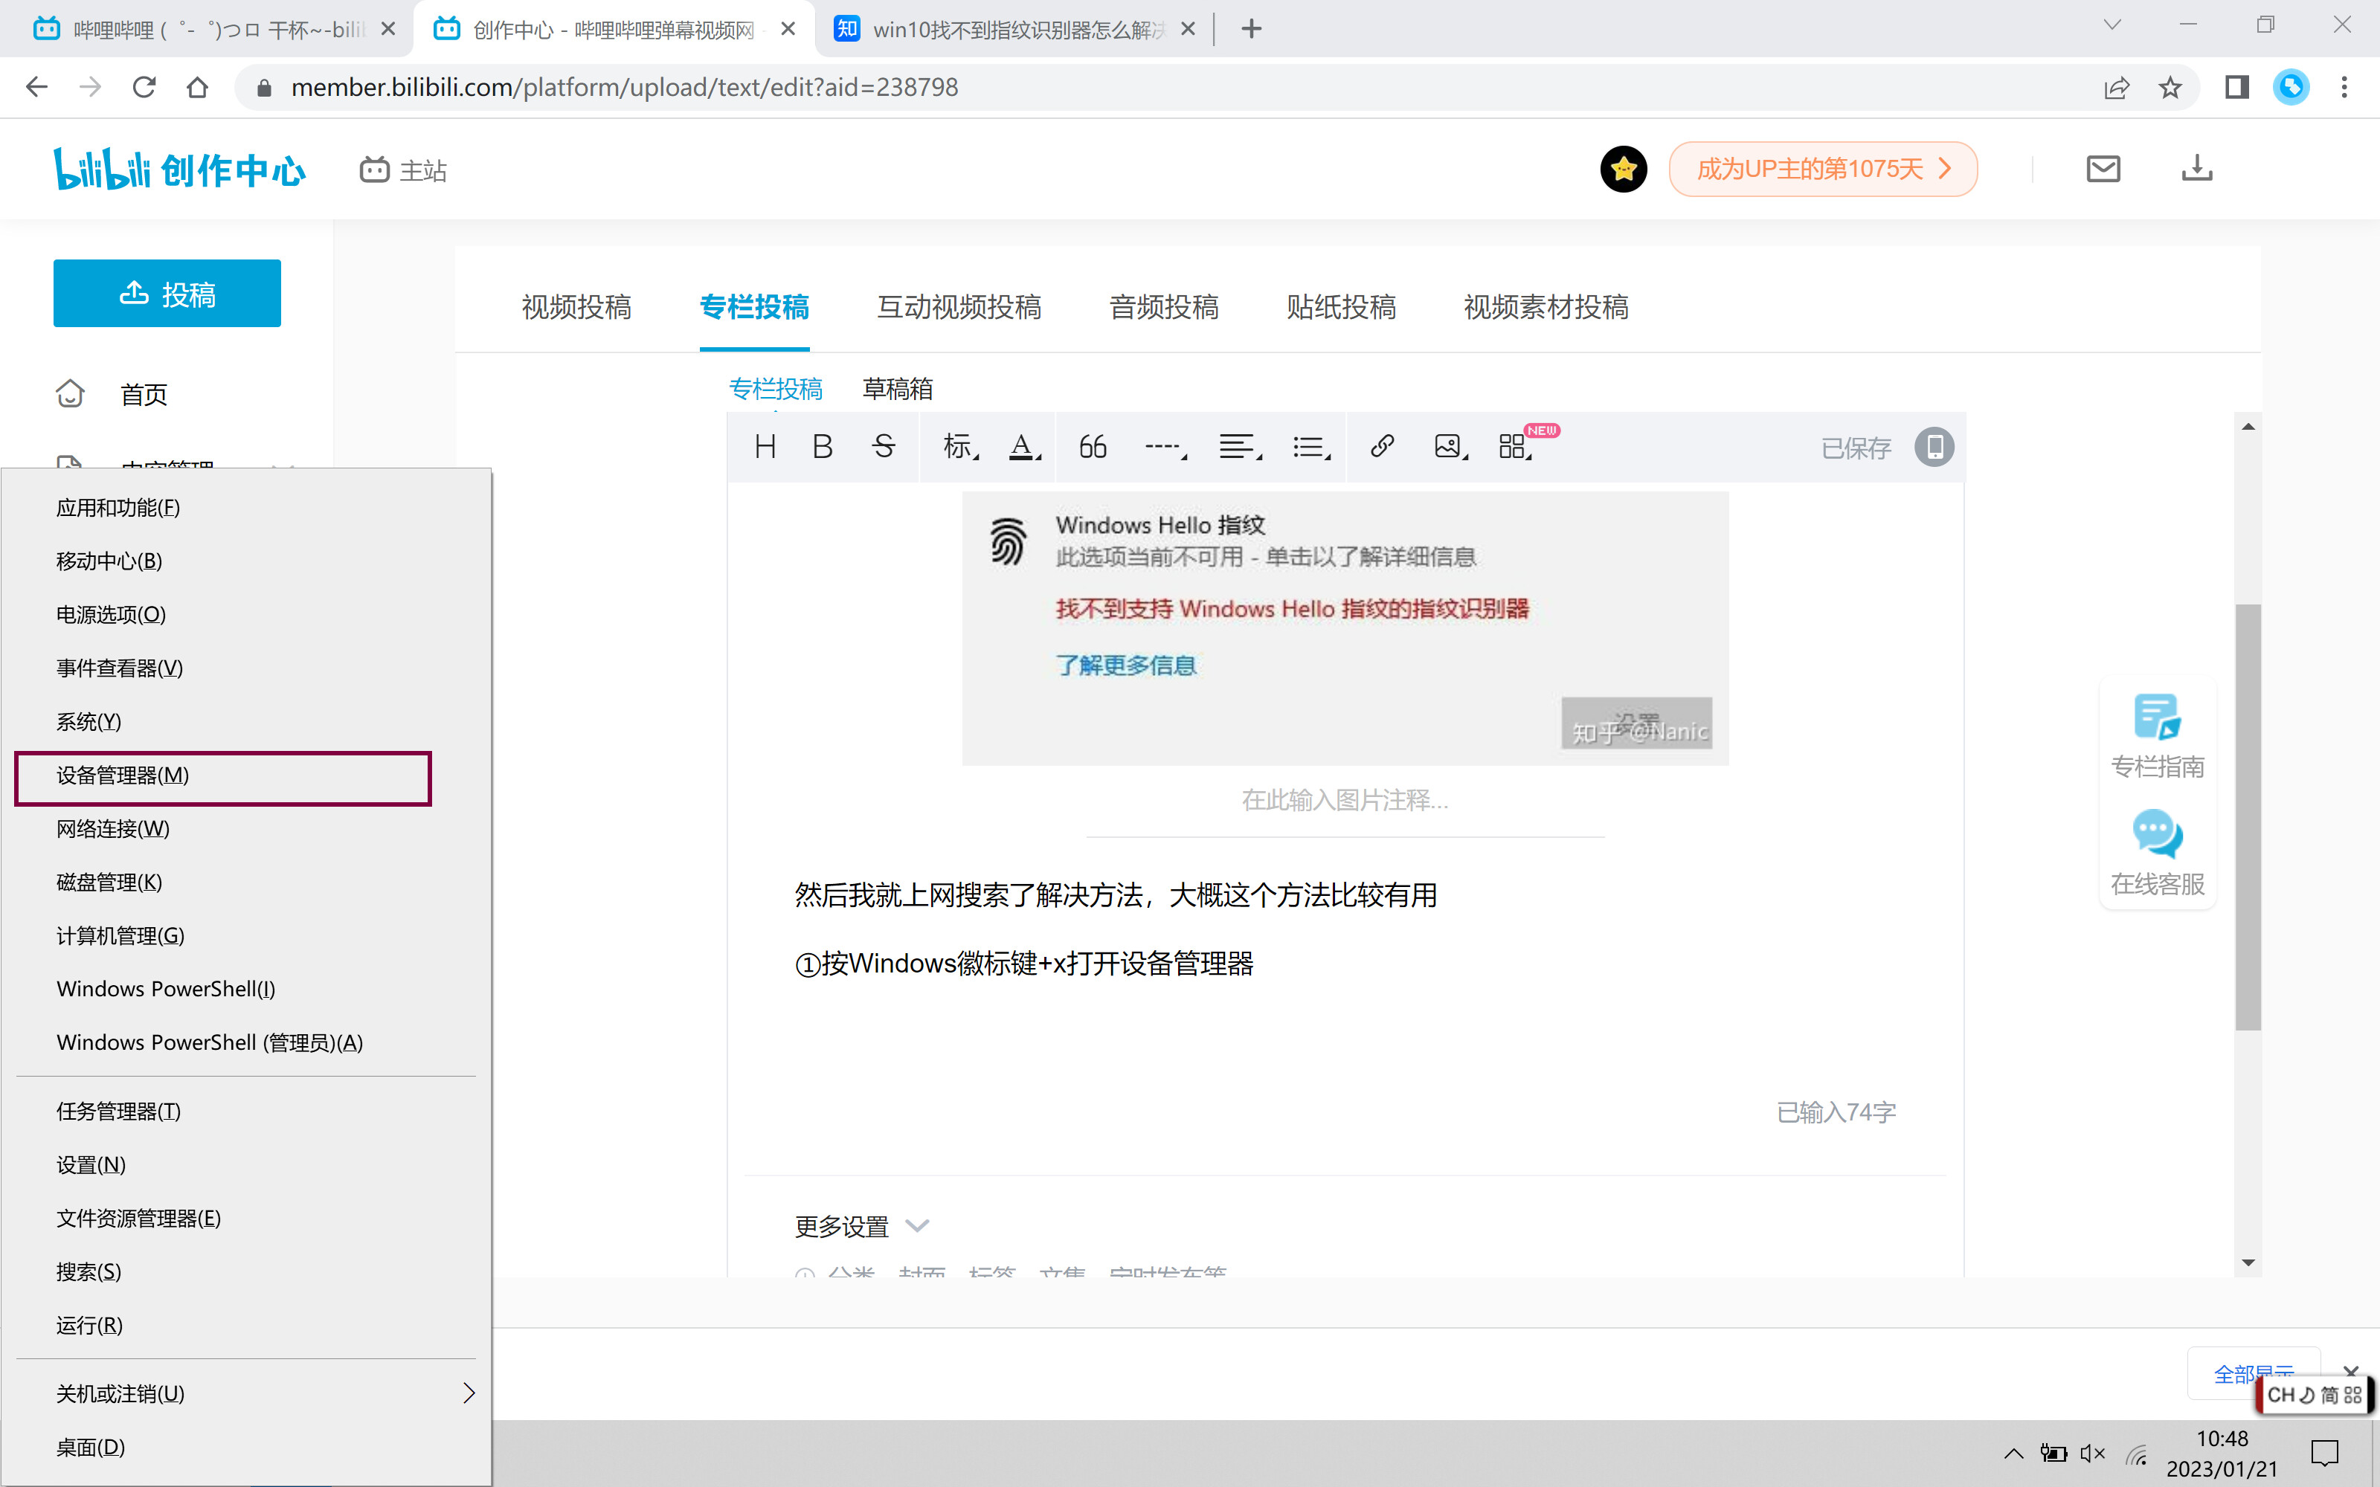Select 磁盘管理(K) menu entry
The width and height of the screenshot is (2380, 1487).
(246, 883)
